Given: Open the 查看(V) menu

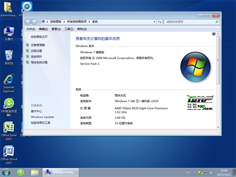Looking at the screenshot, I should [x=56, y=29].
